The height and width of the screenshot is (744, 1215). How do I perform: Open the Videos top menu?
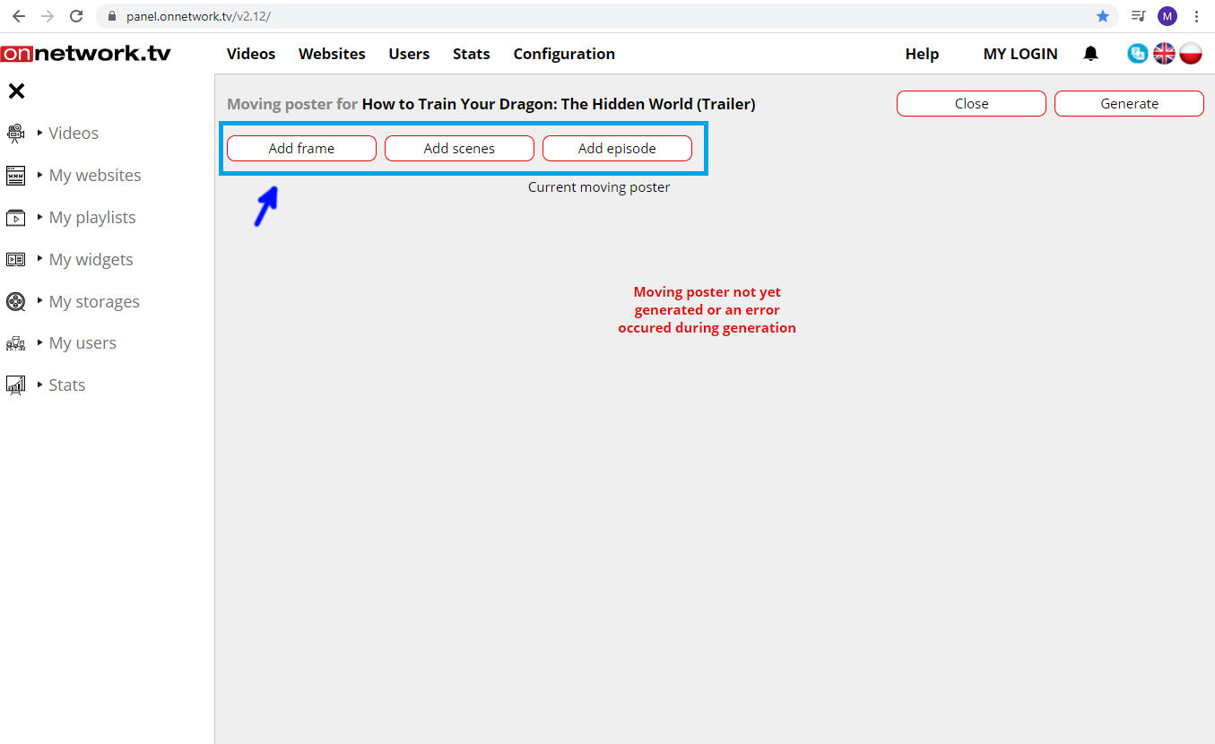(251, 54)
